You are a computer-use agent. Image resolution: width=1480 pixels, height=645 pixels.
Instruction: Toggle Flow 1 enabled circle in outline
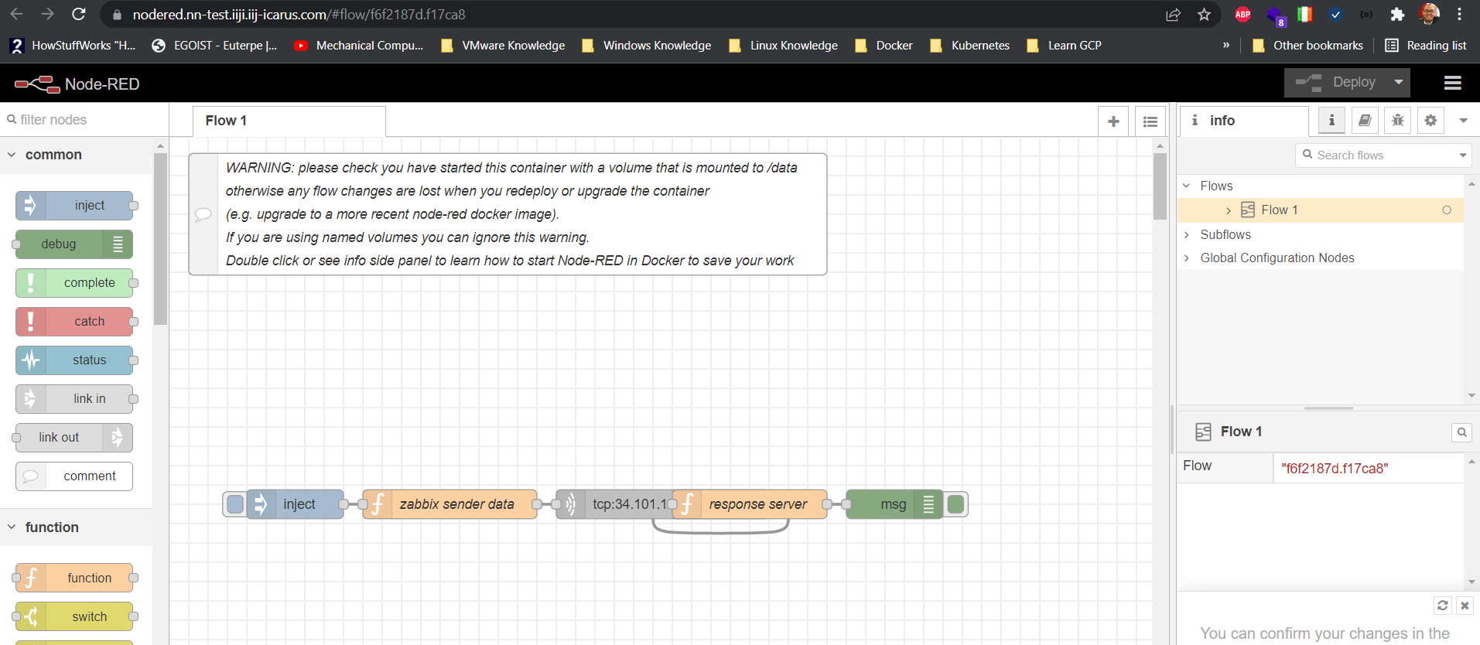[x=1447, y=210]
